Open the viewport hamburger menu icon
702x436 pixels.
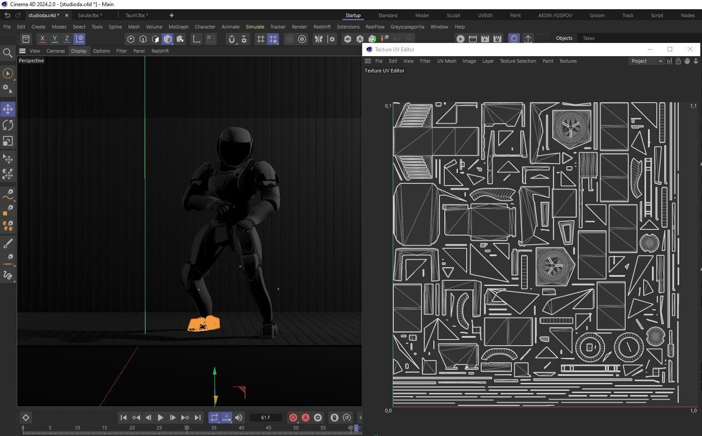click(x=22, y=51)
